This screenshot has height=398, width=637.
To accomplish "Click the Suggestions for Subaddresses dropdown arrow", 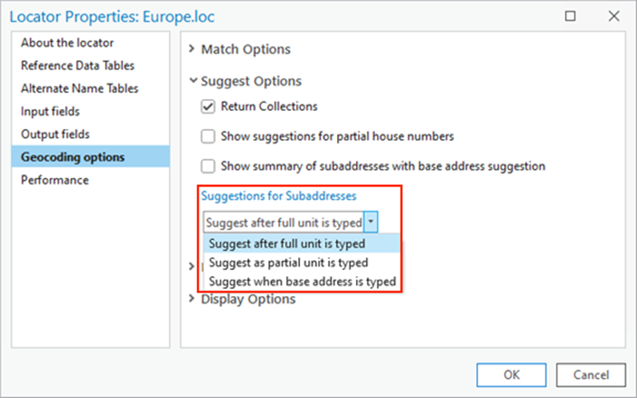I will click(x=371, y=222).
